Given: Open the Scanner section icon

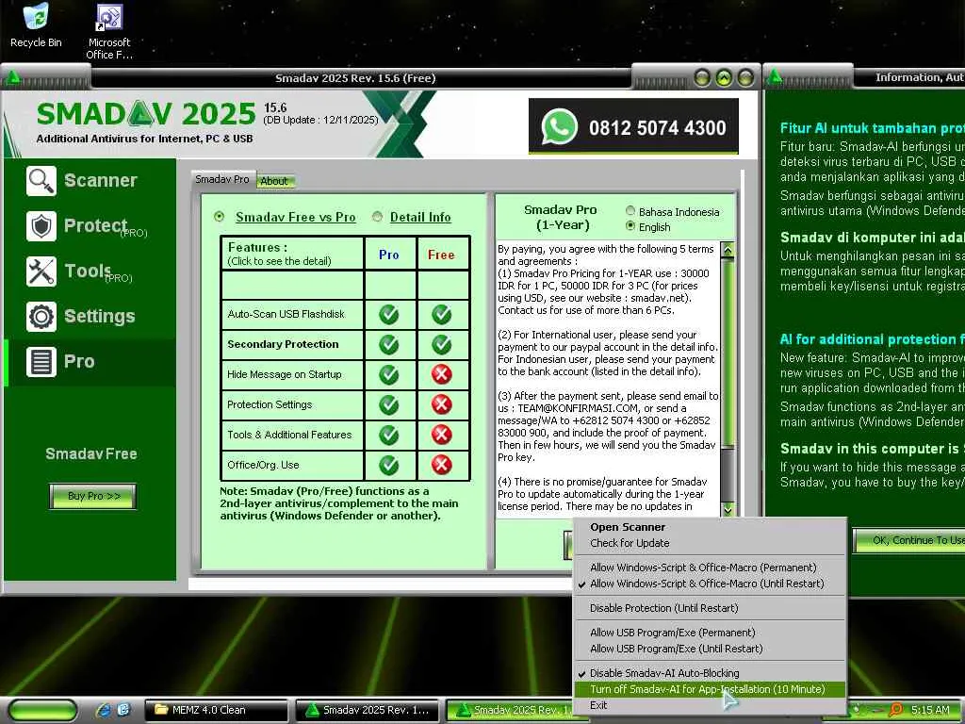Looking at the screenshot, I should coord(41,181).
